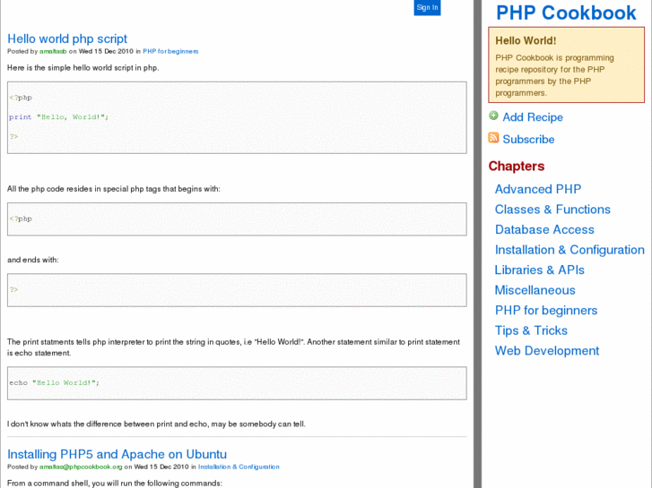Viewport: 652px width, 488px height.
Task: Open the Miscellaneous chapter
Action: (535, 290)
